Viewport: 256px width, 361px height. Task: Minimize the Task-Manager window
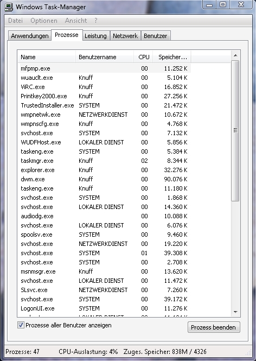click(209, 4)
